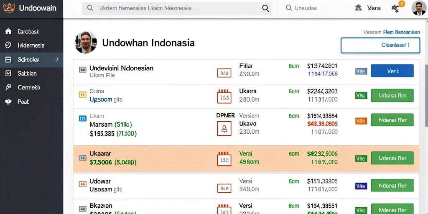This screenshot has width=428, height=214.
Task: Click the Bkazren row title
Action: coord(101,206)
